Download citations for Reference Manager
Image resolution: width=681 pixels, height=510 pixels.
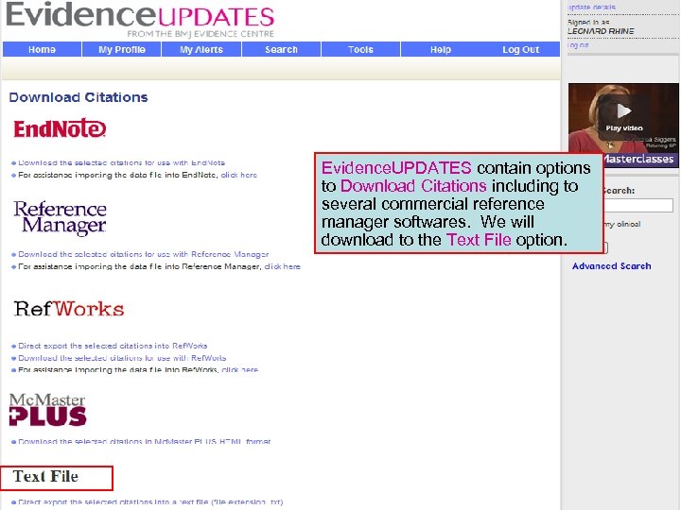click(144, 255)
